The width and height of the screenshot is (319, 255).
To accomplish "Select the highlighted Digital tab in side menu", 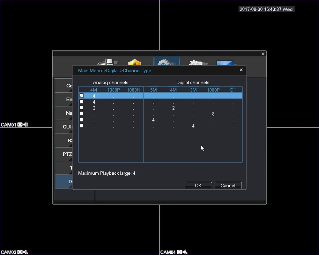I will 64,181.
